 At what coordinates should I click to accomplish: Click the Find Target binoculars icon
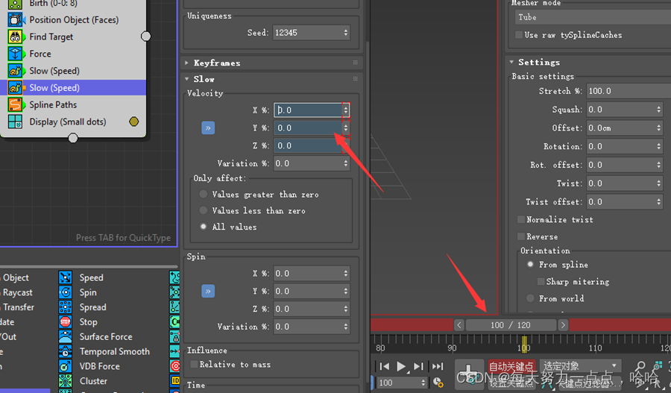coord(15,37)
